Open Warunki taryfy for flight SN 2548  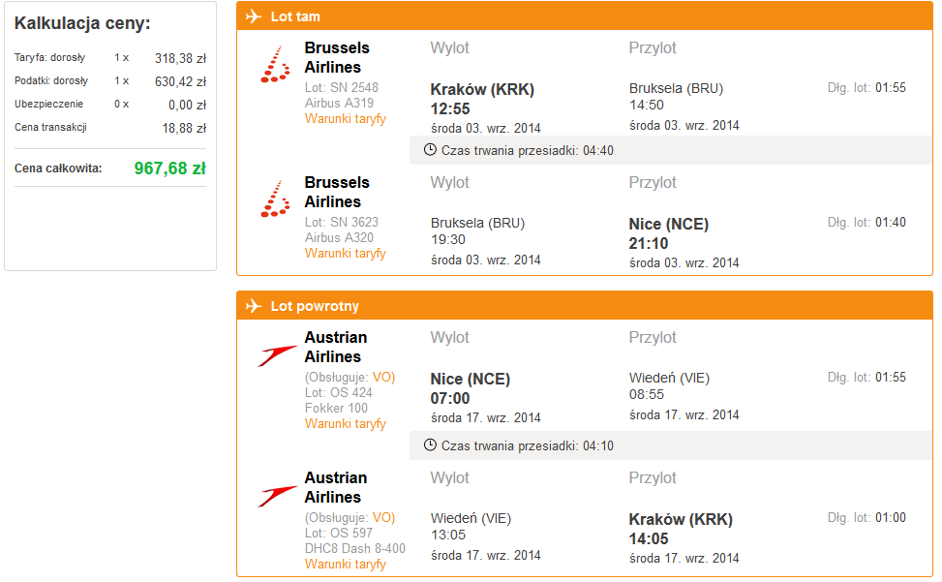tap(346, 119)
